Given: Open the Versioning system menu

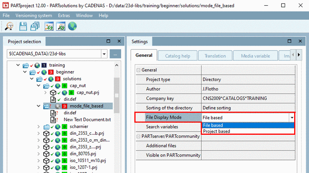Looking at the screenshot, I should tap(34, 16).
